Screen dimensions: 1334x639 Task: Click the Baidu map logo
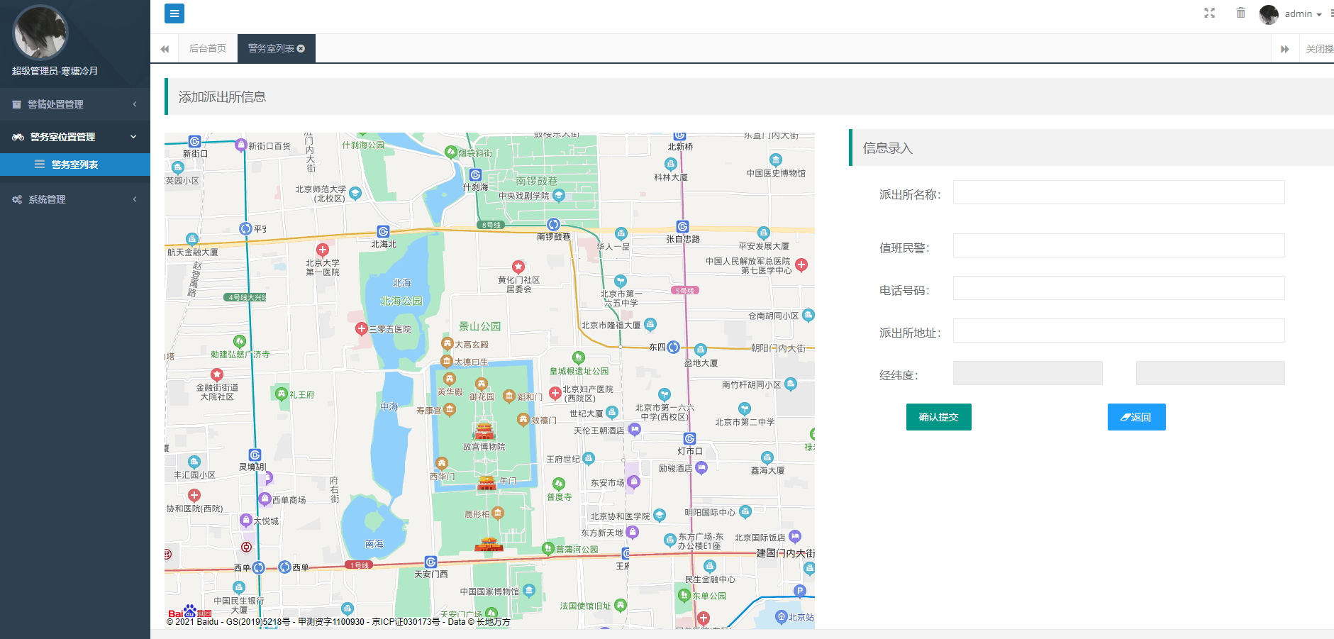tap(190, 611)
